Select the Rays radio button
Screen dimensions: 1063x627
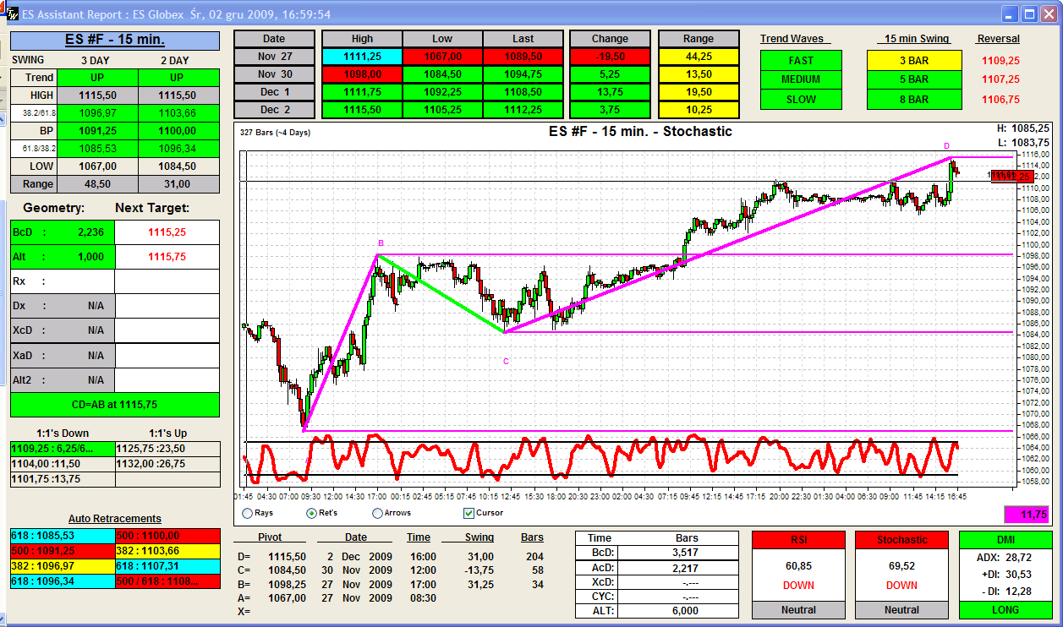point(247,513)
